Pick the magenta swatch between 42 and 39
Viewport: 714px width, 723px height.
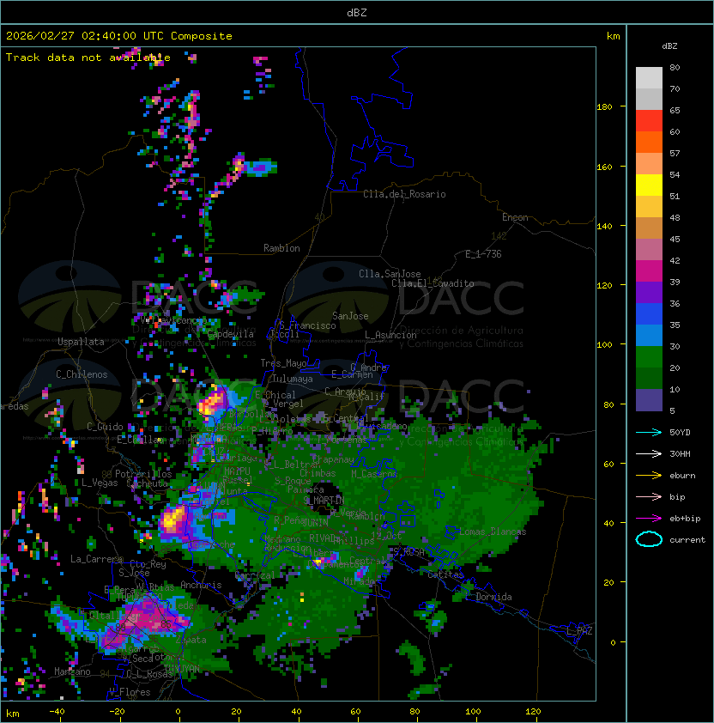[649, 270]
